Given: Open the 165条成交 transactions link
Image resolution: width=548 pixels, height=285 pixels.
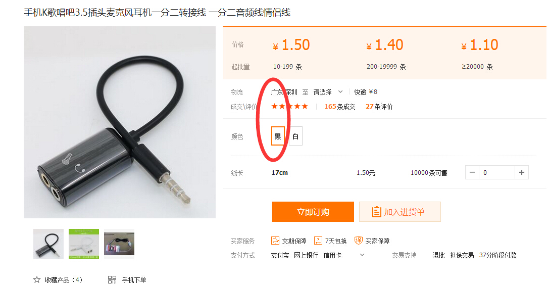Looking at the screenshot, I should 339,107.
